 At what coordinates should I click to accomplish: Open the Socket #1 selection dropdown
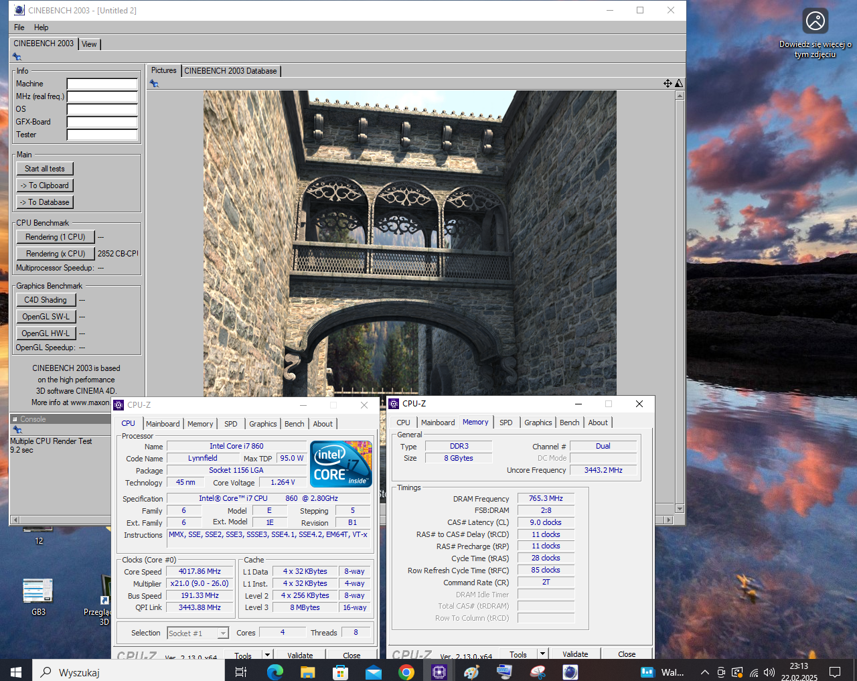198,633
